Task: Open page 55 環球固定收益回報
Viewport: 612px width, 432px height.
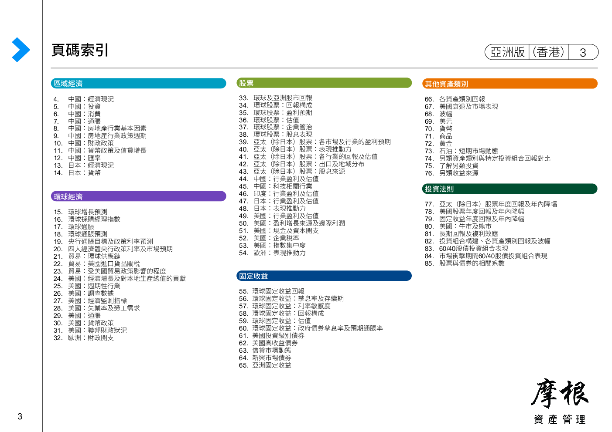Action: (272, 291)
